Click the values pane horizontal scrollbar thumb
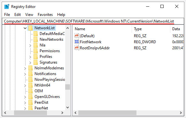This screenshot has height=118, width=186. click(107, 113)
